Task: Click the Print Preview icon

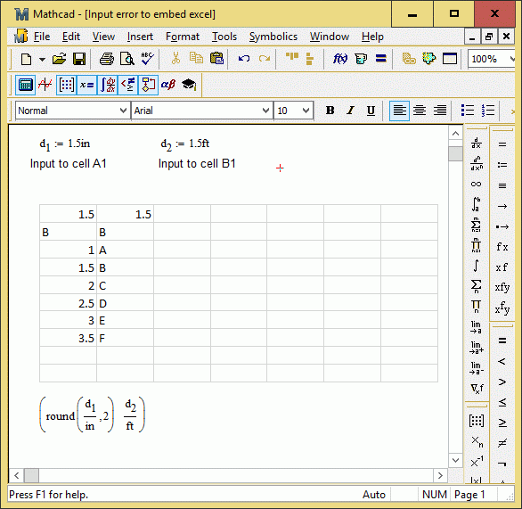Action: click(x=126, y=60)
